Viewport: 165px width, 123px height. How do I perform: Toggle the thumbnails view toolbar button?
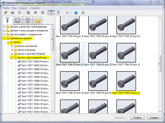point(51,13)
